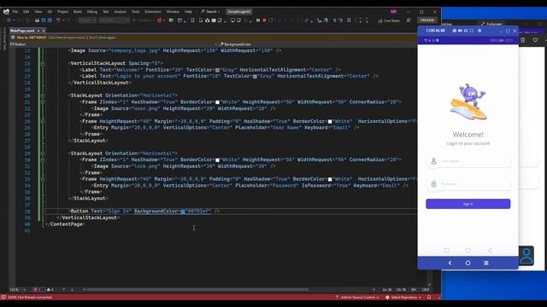
Task: Open the File menu
Action: [x=15, y=11]
